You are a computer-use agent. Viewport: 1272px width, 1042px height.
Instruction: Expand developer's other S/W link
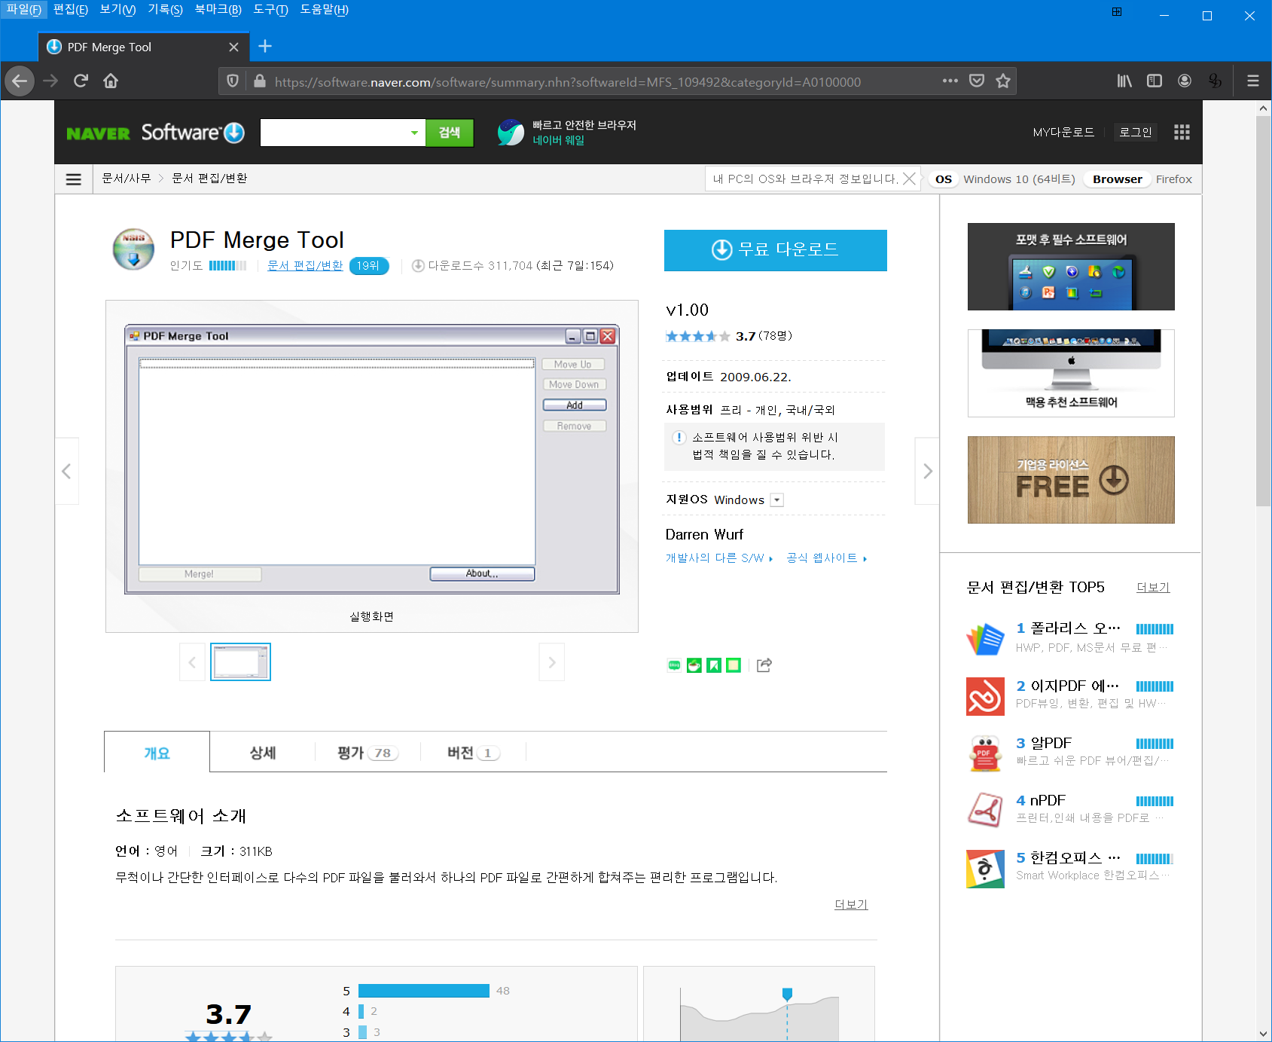pos(719,558)
